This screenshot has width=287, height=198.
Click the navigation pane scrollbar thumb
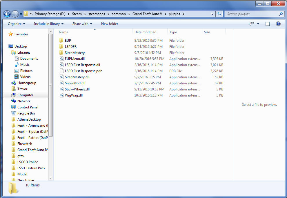click(51, 85)
